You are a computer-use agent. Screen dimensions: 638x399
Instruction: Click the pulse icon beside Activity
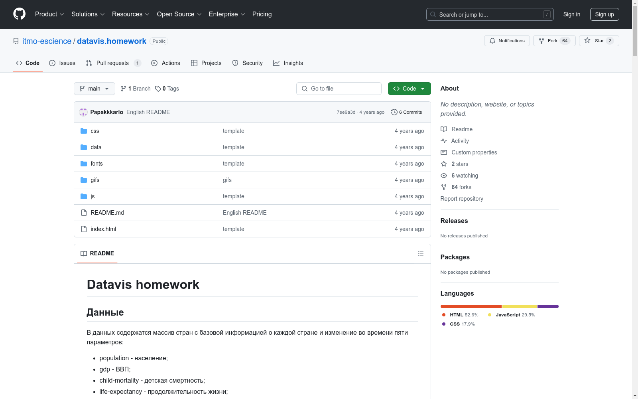pyautogui.click(x=444, y=141)
